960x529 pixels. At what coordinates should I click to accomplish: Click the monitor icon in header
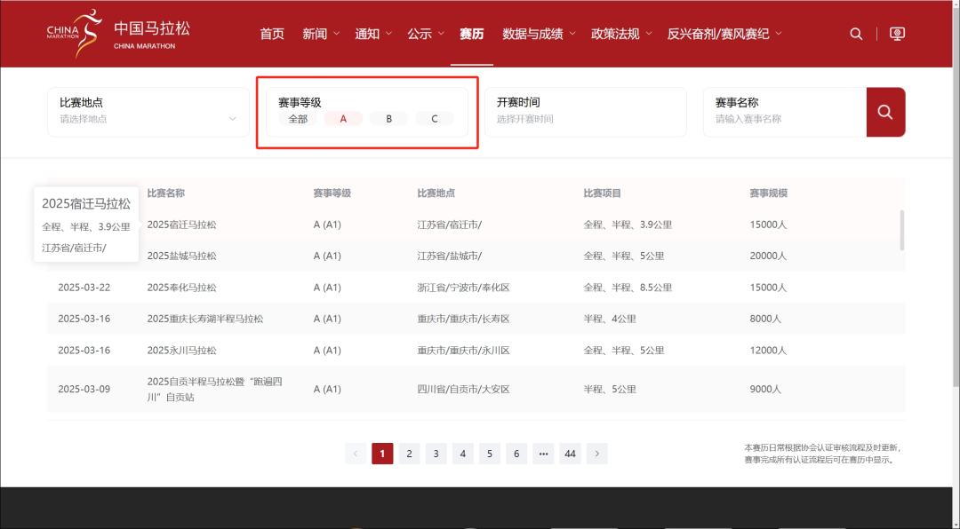pos(897,35)
